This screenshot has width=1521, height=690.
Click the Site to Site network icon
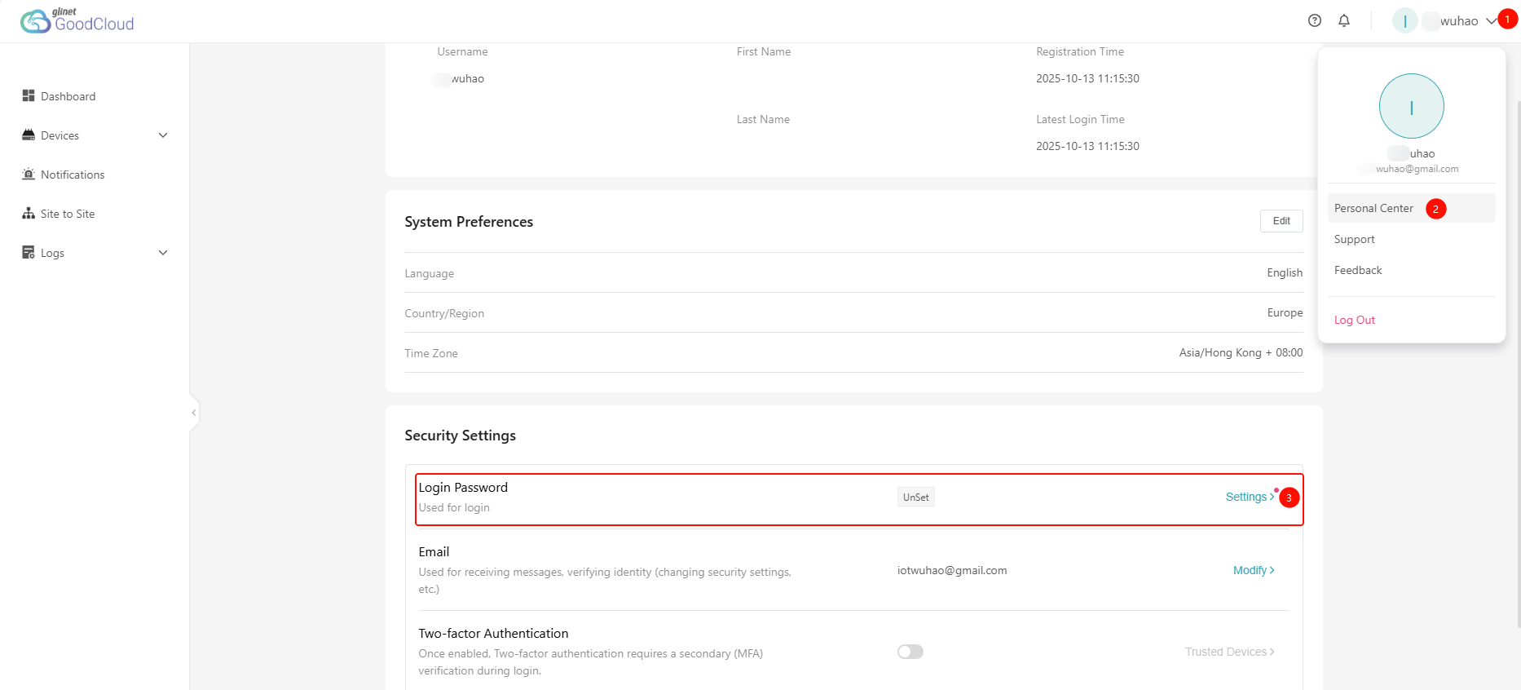[x=29, y=214]
